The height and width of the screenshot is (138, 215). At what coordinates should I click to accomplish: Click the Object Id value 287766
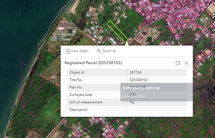(x=135, y=72)
